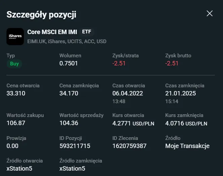This screenshot has width=223, height=176.
Task: Select the volume value 0.7501
Action: (x=69, y=63)
